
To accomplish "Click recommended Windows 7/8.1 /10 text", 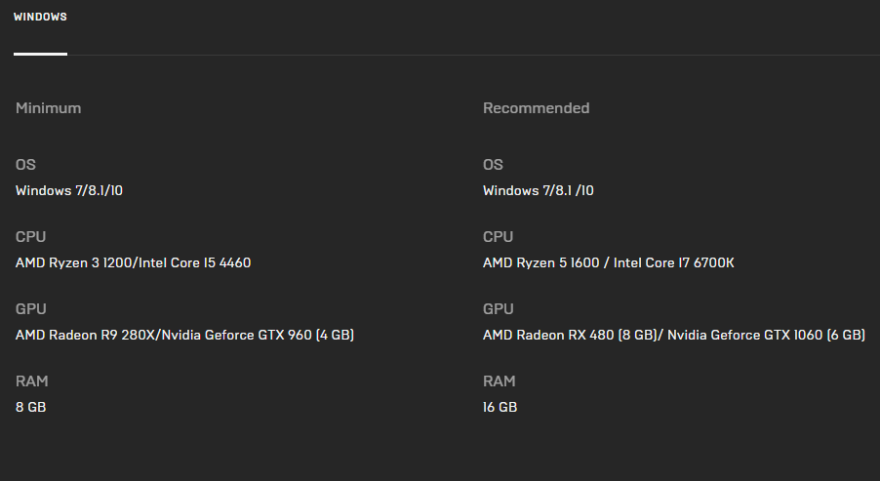I will (x=539, y=190).
